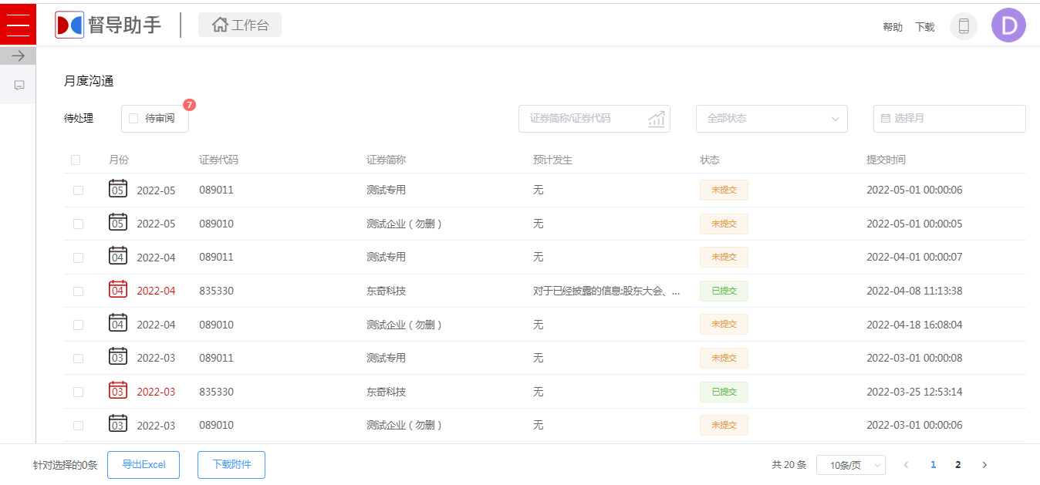This screenshot has width=1040, height=485.
Task: Click the 预计发生 column header
Action: 552,160
